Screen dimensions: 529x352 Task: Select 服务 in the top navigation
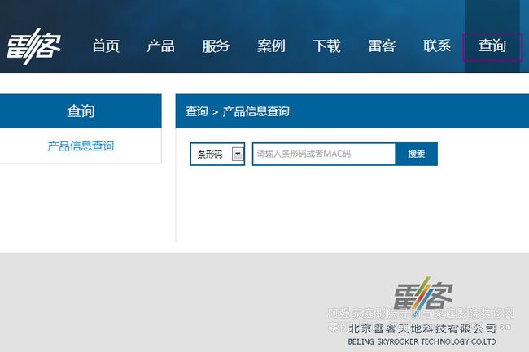pos(216,46)
